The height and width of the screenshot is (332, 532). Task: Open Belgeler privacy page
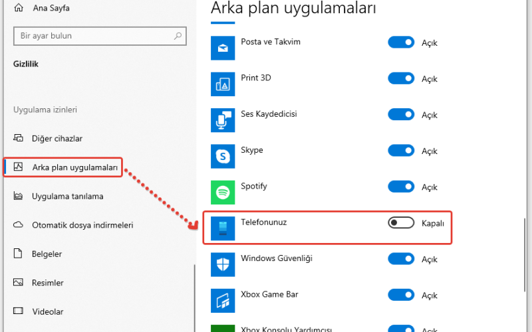(47, 254)
